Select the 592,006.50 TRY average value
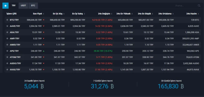 tap(166, 20)
